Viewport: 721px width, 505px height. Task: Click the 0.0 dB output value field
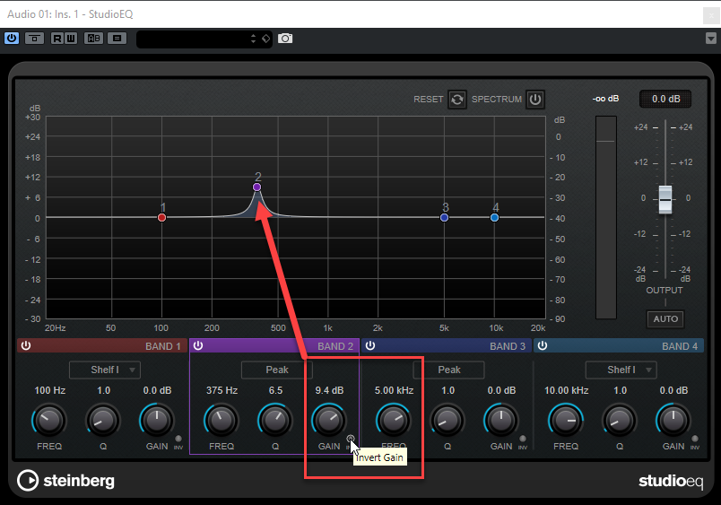tap(665, 99)
